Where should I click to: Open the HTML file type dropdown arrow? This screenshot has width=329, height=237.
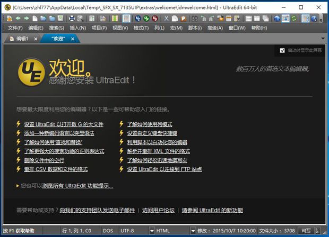coord(193,231)
